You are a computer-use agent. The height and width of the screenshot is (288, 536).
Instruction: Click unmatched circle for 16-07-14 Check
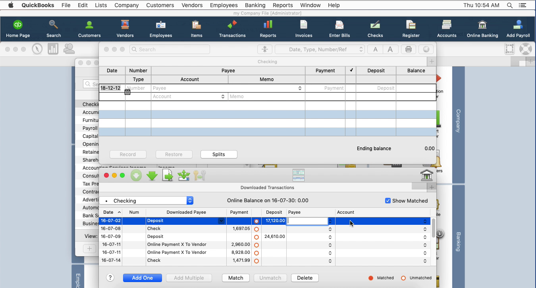tap(256, 261)
